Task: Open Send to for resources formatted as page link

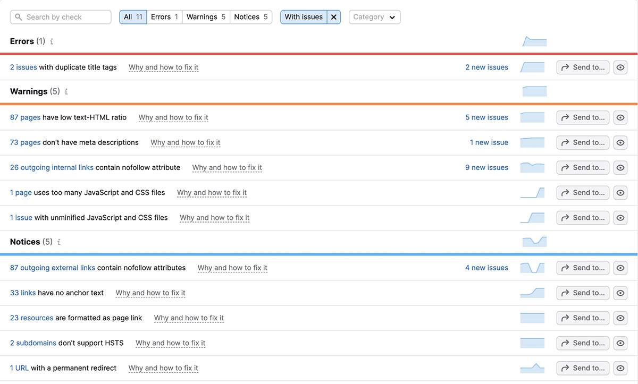Action: coord(583,318)
